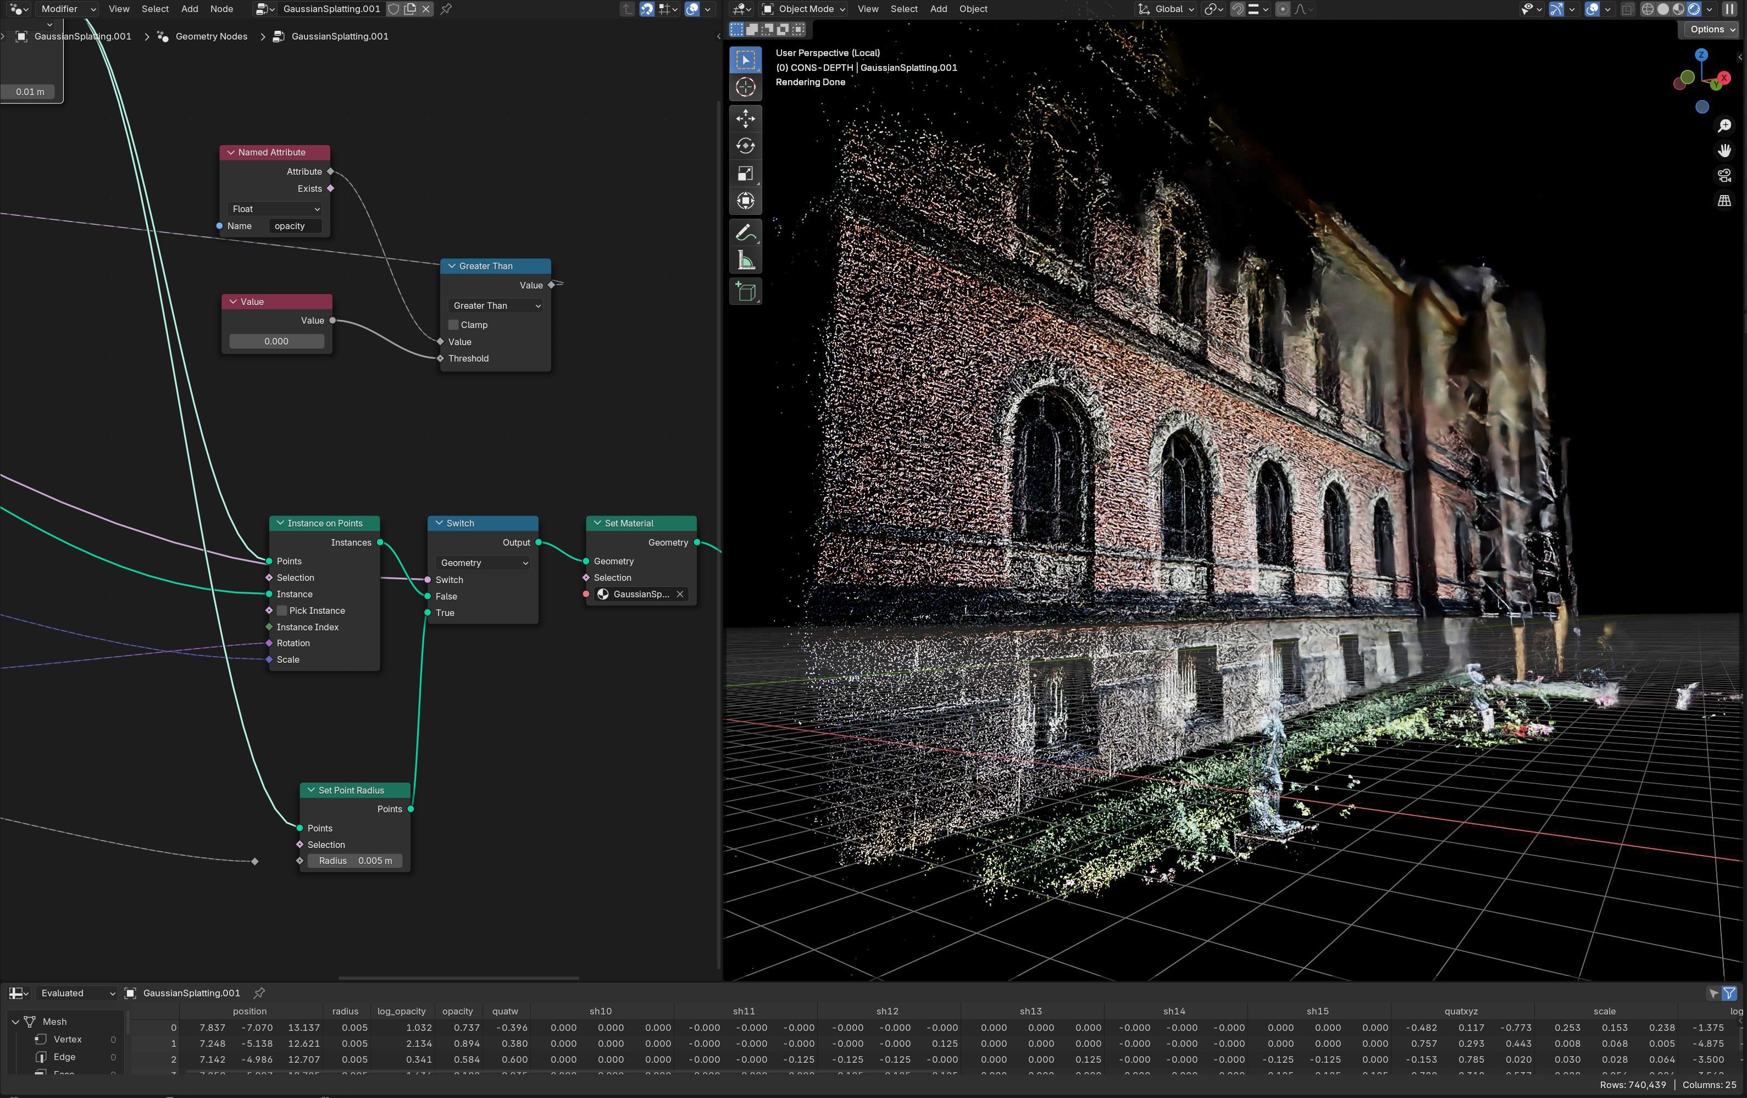Open the viewport Options popover
Screen dimensions: 1747x1098
point(1711,29)
